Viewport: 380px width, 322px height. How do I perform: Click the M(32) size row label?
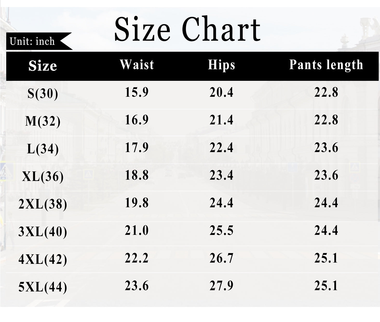pos(43,121)
